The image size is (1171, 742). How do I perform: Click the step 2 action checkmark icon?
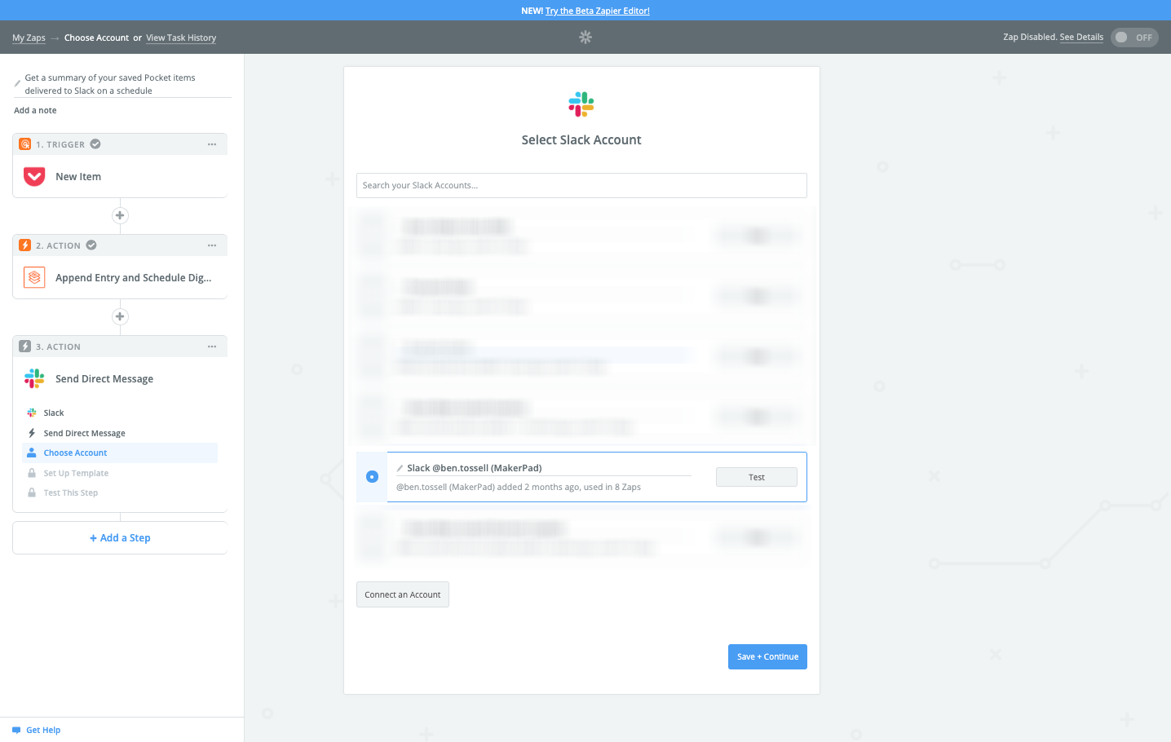(x=91, y=245)
